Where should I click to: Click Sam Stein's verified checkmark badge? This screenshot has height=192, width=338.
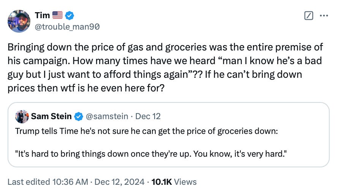point(79,116)
